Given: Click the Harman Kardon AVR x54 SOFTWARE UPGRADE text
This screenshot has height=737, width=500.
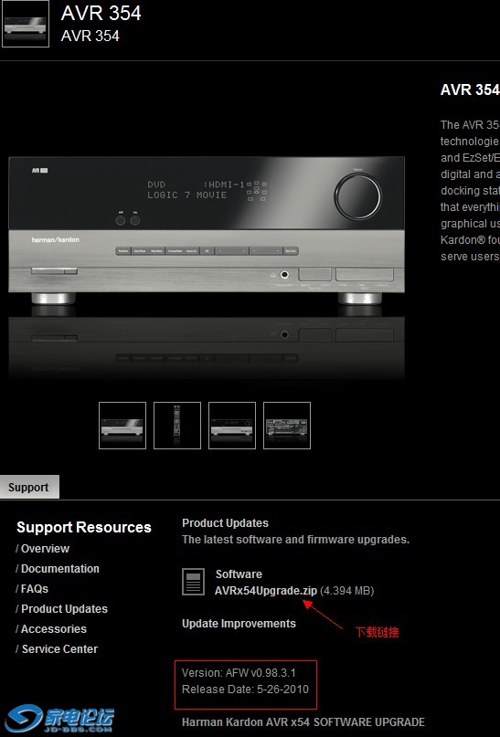Looking at the screenshot, I should [303, 722].
